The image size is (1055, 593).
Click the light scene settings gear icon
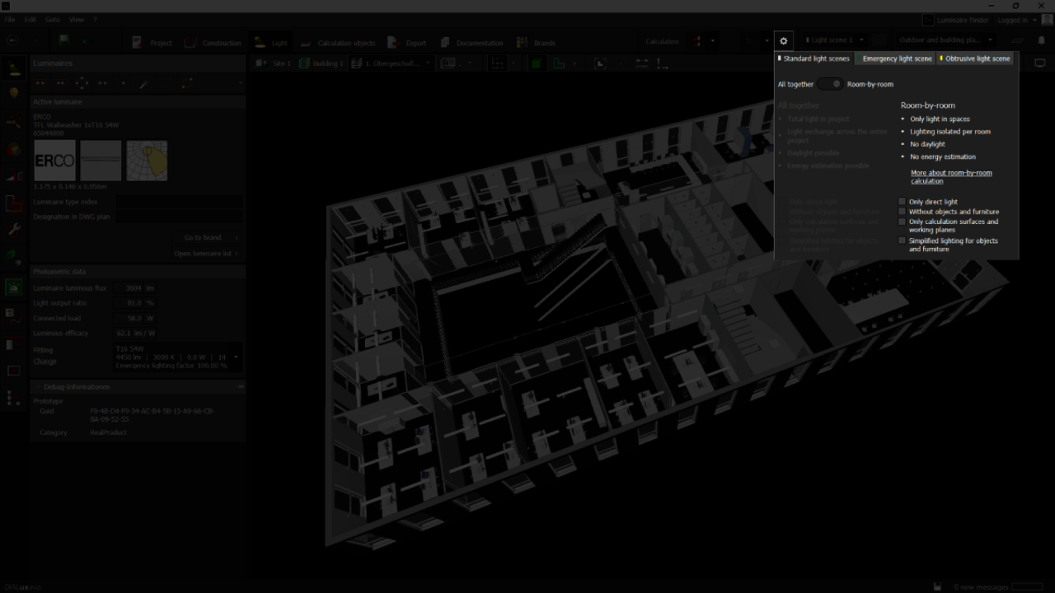[x=783, y=41]
